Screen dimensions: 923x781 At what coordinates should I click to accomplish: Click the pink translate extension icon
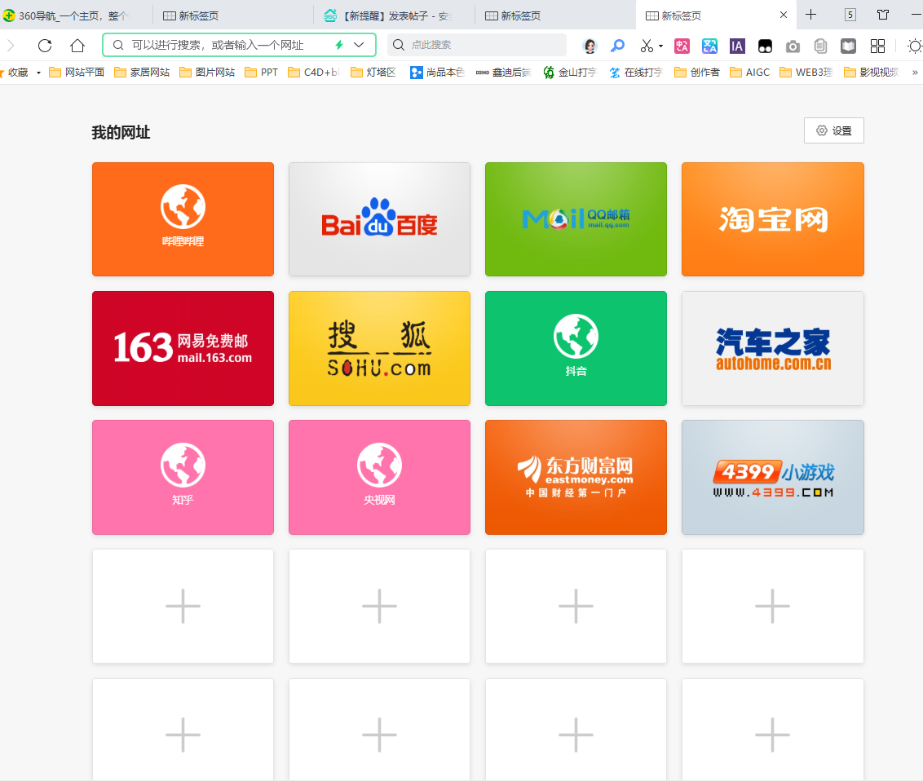tap(682, 46)
